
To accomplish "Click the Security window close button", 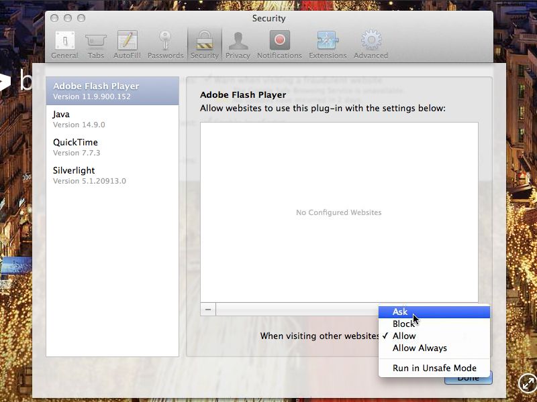I will coord(54,18).
